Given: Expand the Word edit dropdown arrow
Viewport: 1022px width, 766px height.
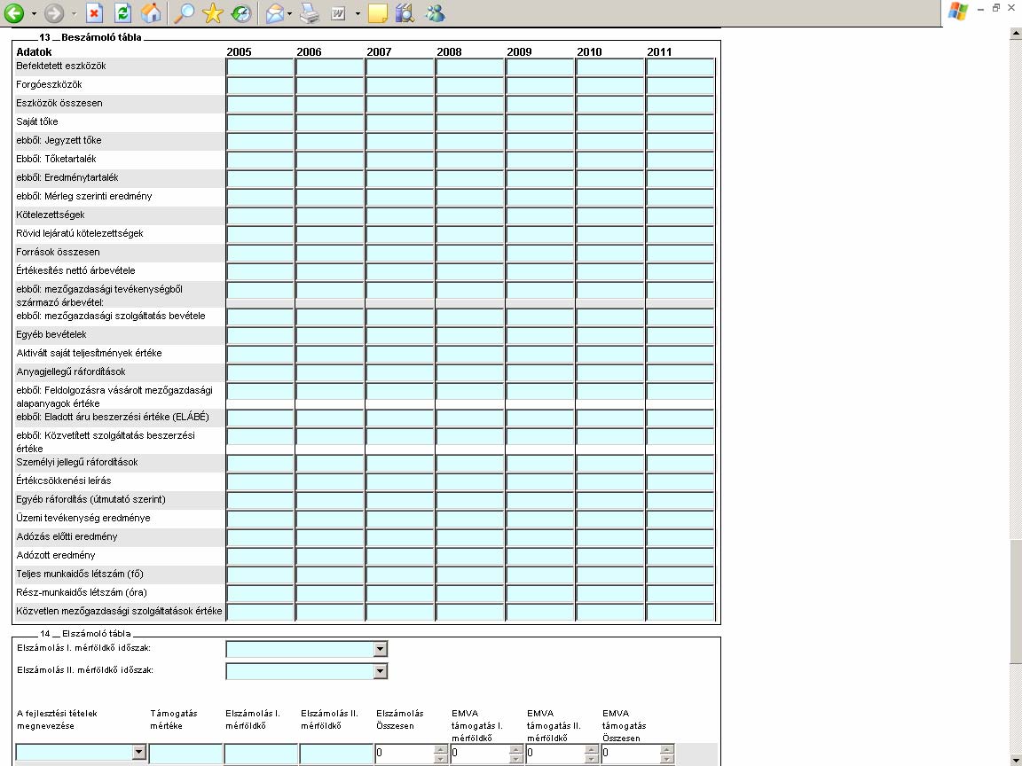Looking at the screenshot, I should pyautogui.click(x=358, y=13).
